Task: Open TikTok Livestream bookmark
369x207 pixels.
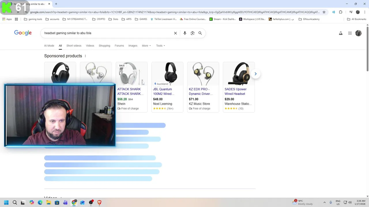Action: tap(163, 19)
